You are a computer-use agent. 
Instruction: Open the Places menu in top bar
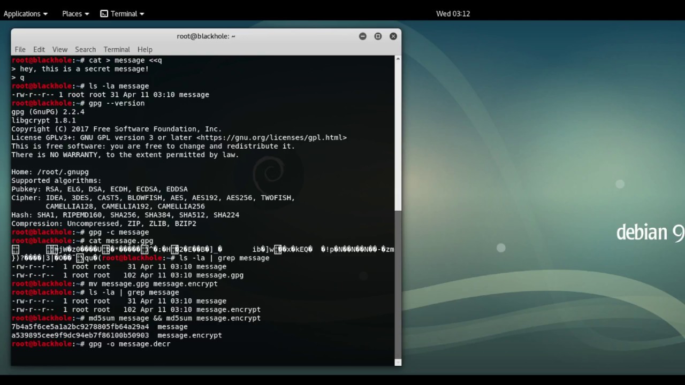75,13
